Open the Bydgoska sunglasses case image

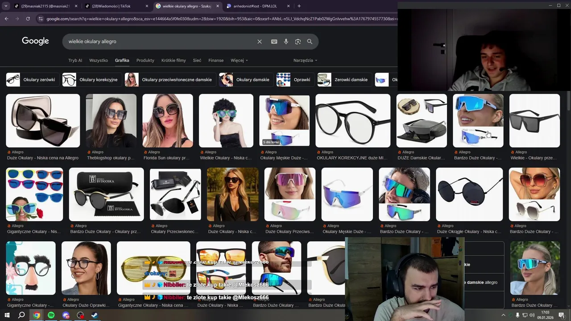[x=106, y=194]
